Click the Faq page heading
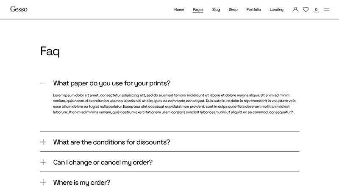Screen dimensions: 339x191 pyautogui.click(x=50, y=52)
